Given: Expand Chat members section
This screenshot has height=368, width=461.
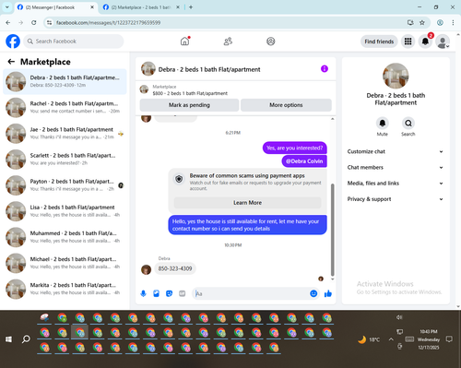Looking at the screenshot, I should (396, 168).
